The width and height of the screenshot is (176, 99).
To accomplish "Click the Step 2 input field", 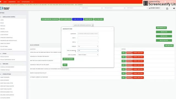I will [x=88, y=42].
